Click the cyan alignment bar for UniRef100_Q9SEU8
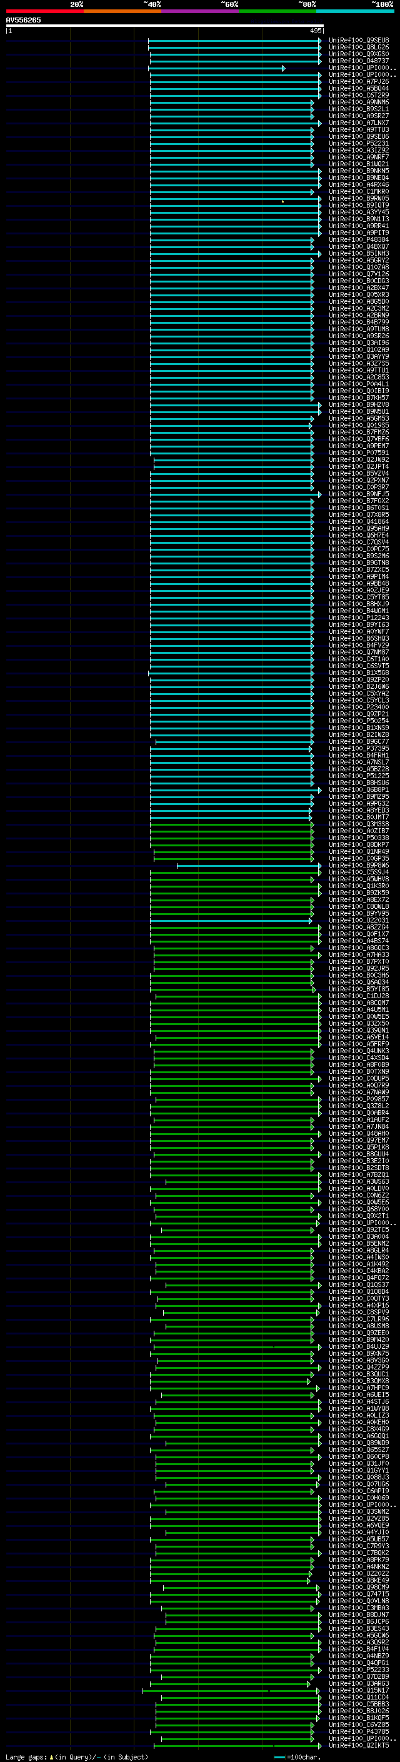This screenshot has width=400, height=1762. point(234,41)
